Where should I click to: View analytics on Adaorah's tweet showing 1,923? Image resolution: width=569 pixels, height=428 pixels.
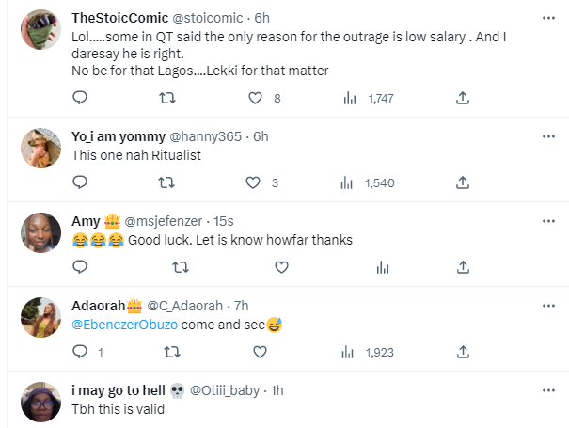tap(349, 352)
